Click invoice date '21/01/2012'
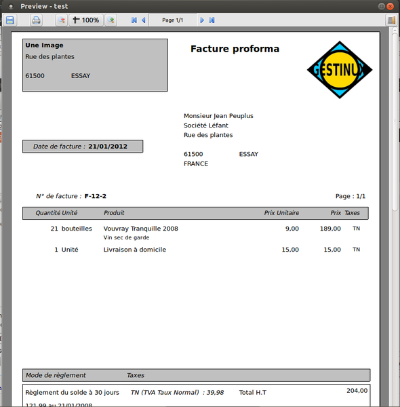Screen dimensions: 400x407 tap(108, 147)
